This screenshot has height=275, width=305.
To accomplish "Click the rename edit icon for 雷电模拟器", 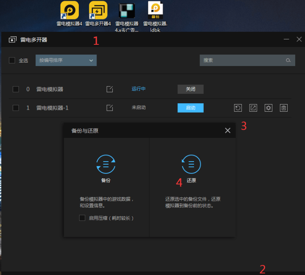I will point(110,89).
